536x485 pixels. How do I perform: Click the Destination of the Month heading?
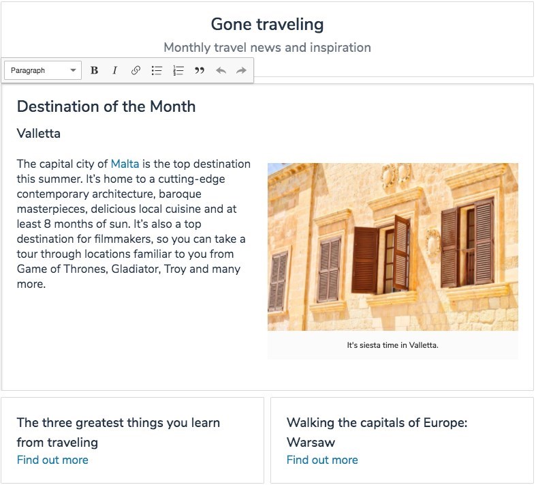tap(106, 106)
